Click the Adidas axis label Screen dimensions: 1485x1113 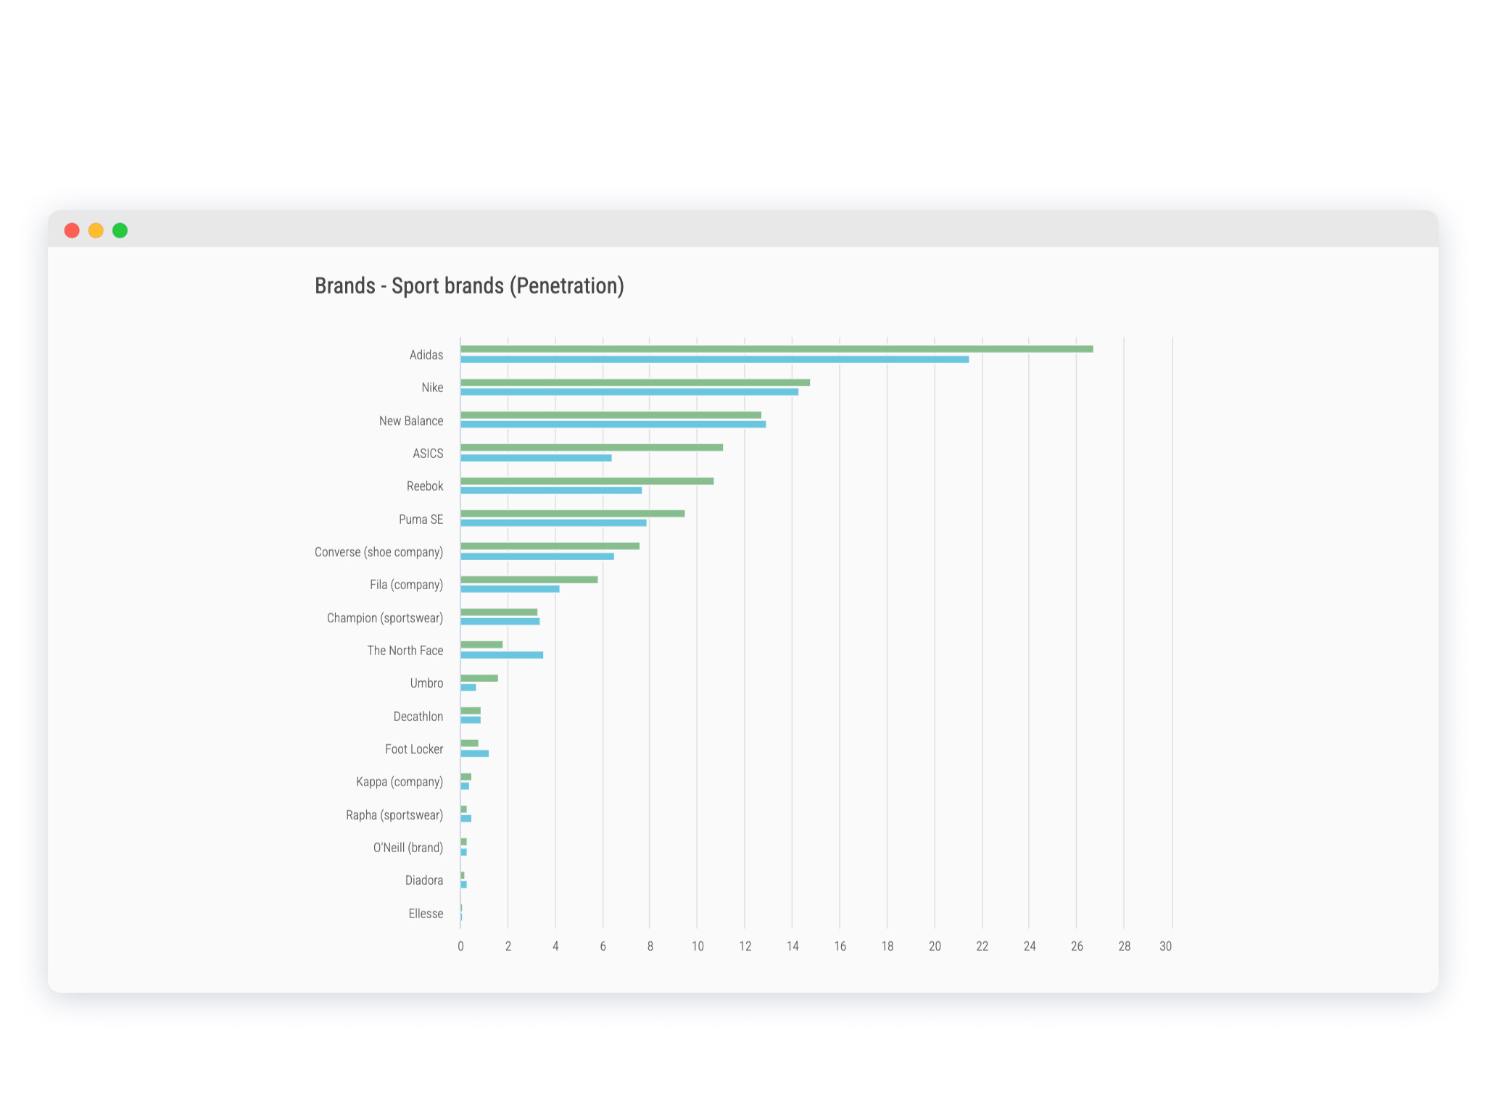coord(426,355)
